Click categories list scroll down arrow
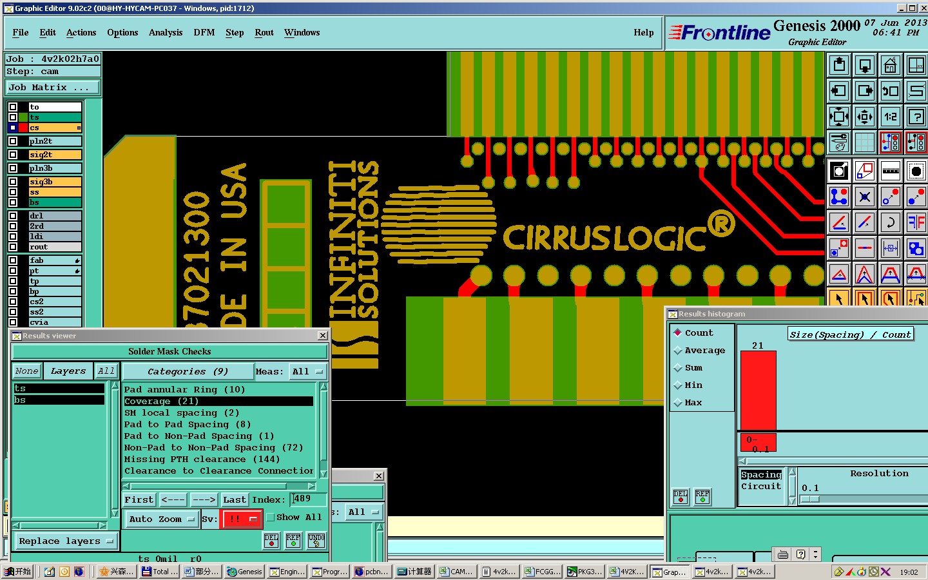The height and width of the screenshot is (580, 928). tap(324, 474)
